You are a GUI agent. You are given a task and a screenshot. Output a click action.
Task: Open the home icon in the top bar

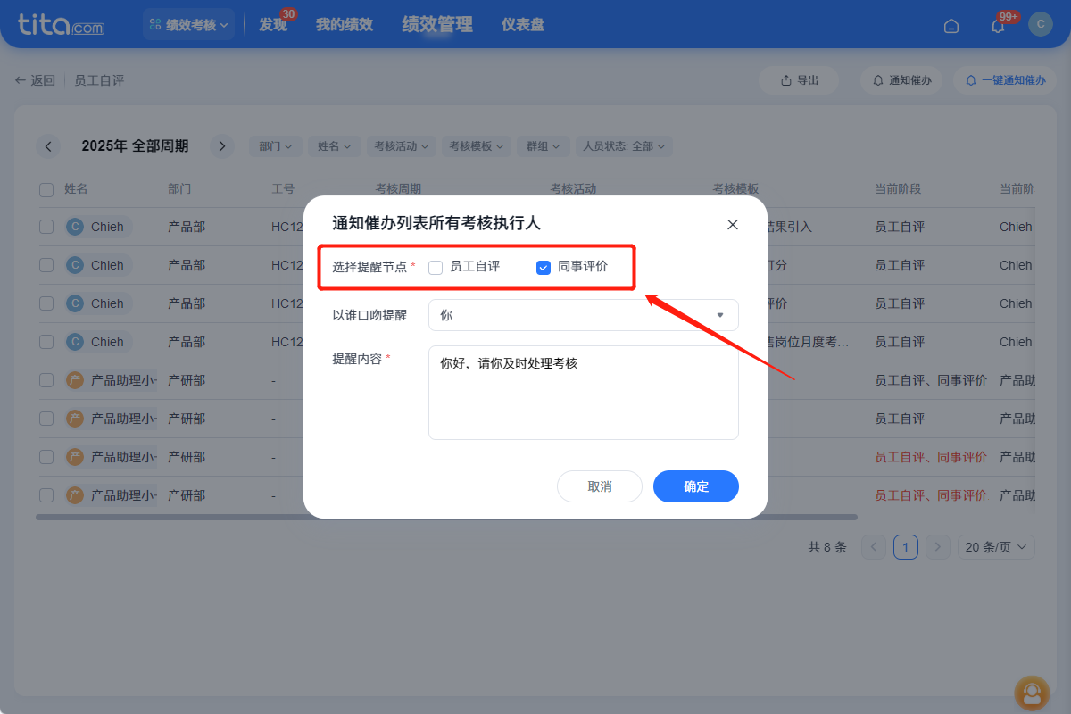pyautogui.click(x=951, y=25)
